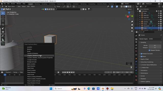The image size is (163, 91).
Task: Hide Area light in viewport
Action: (x=159, y=13)
